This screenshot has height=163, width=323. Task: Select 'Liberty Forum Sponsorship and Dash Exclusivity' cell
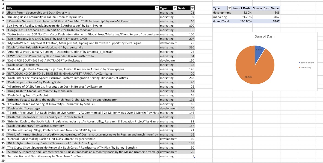pos(83,13)
